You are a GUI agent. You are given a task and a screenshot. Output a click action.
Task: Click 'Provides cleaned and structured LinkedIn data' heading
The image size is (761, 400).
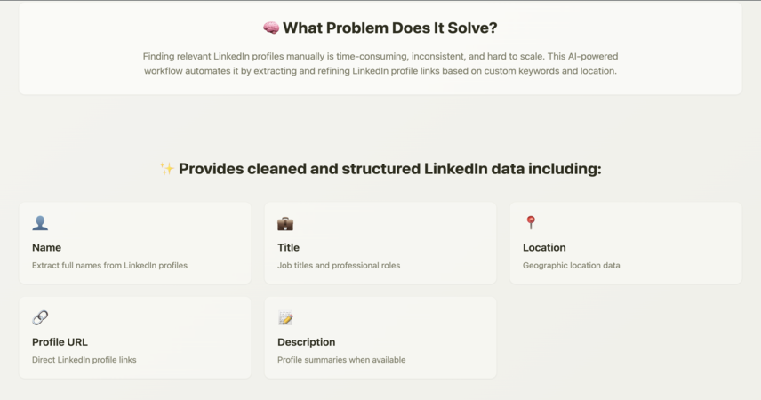click(x=390, y=169)
